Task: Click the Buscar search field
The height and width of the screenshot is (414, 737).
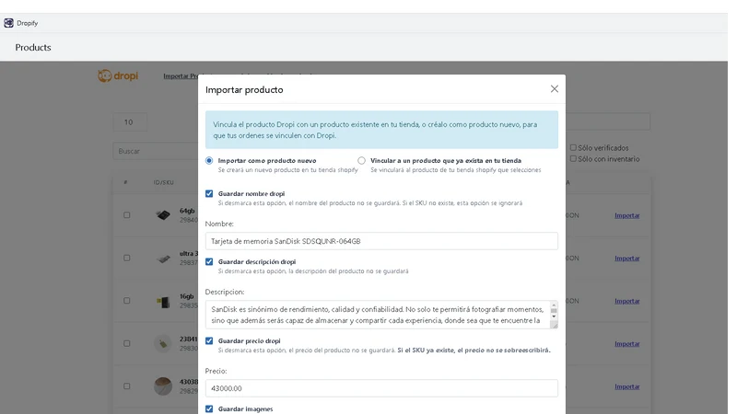Action: (156, 151)
